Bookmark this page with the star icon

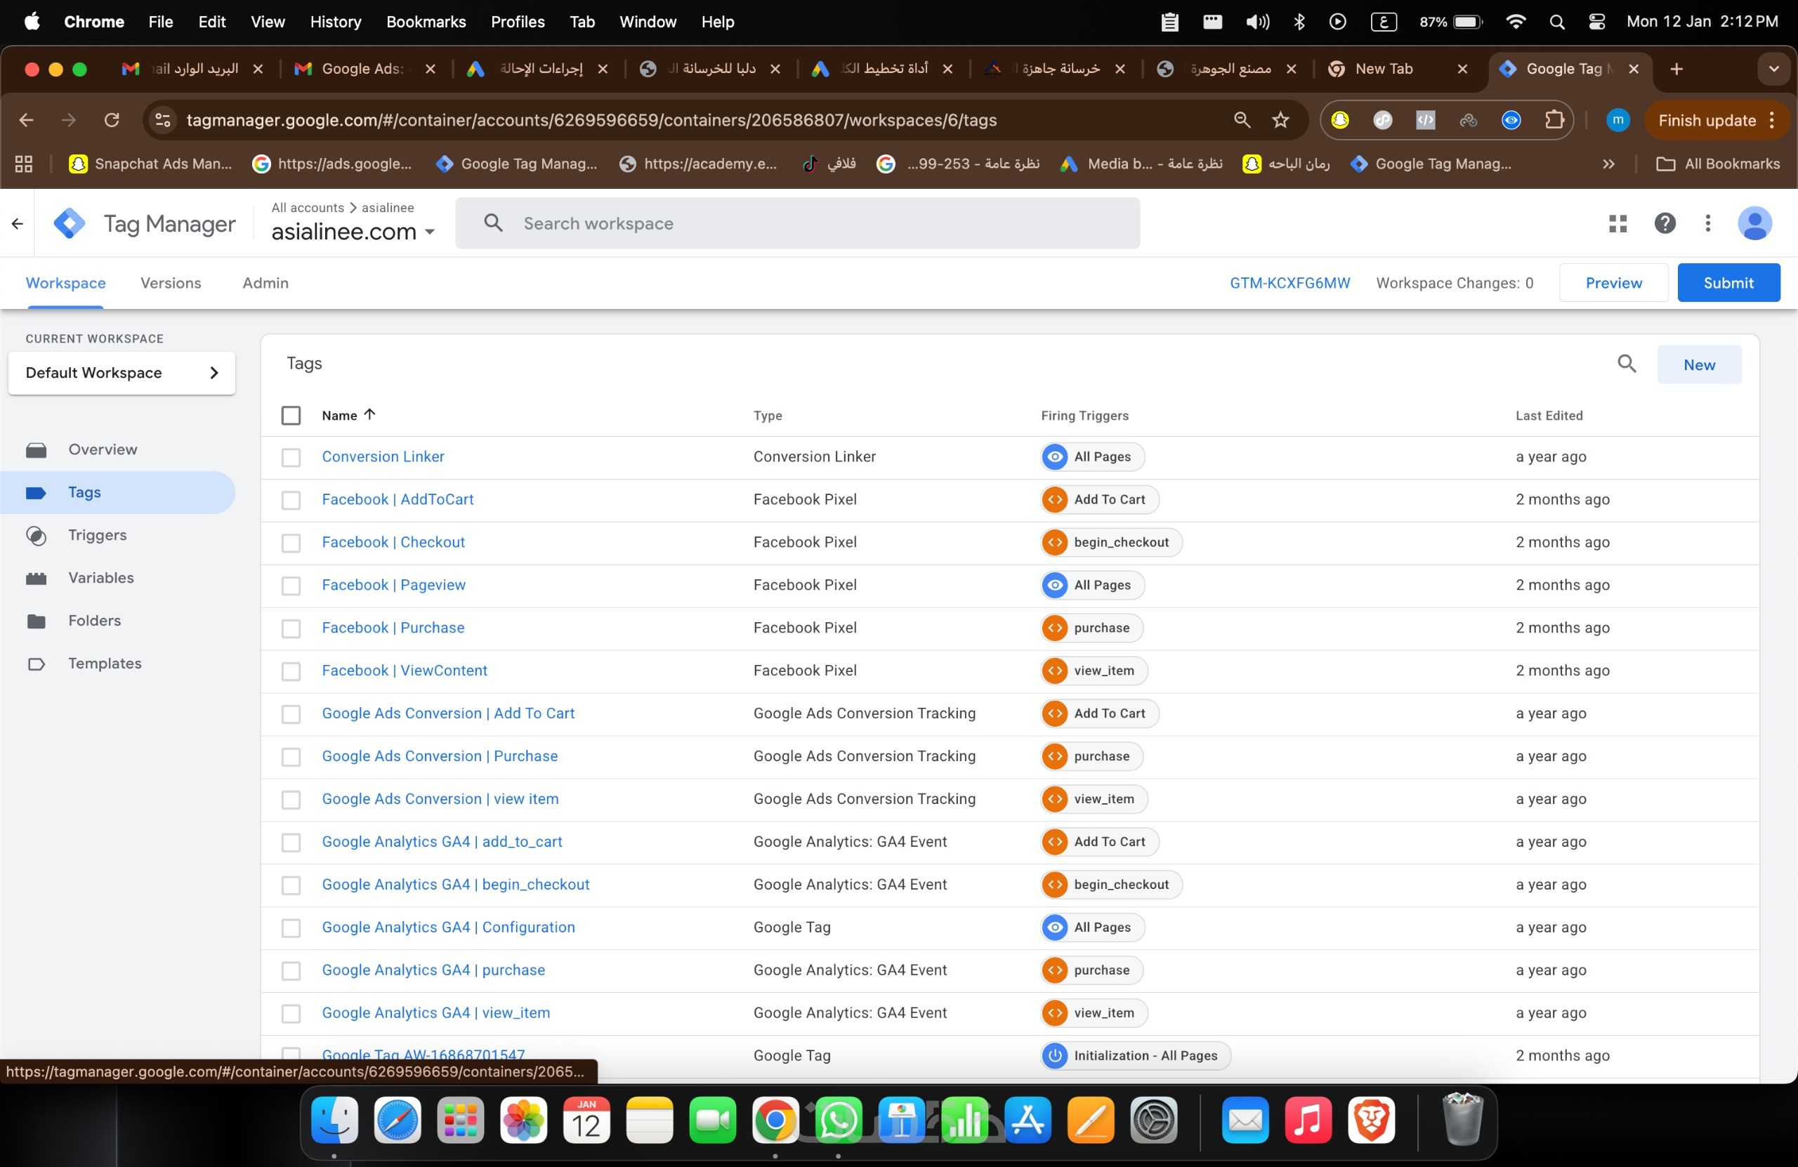[x=1280, y=120]
